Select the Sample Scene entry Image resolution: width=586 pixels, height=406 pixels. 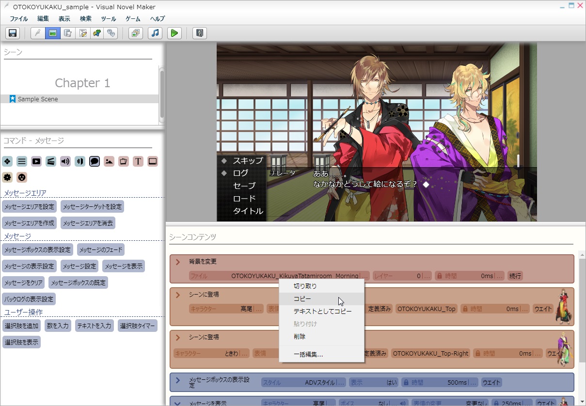pos(79,99)
